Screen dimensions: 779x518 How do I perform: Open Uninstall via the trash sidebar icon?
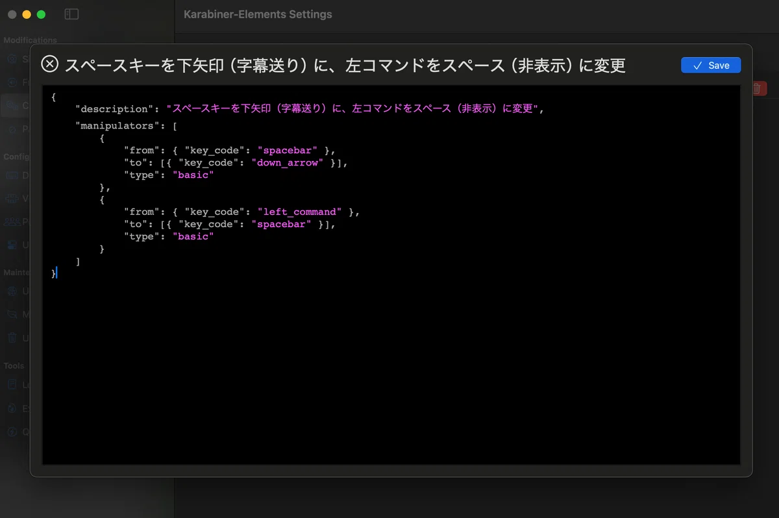(12, 338)
